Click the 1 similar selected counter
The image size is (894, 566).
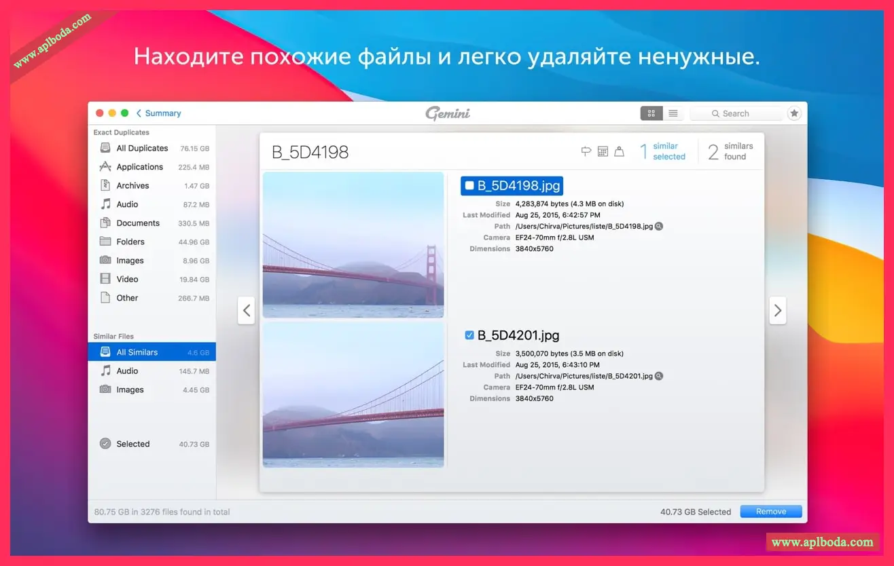663,151
